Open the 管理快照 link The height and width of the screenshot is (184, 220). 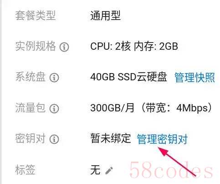pyautogui.click(x=194, y=78)
